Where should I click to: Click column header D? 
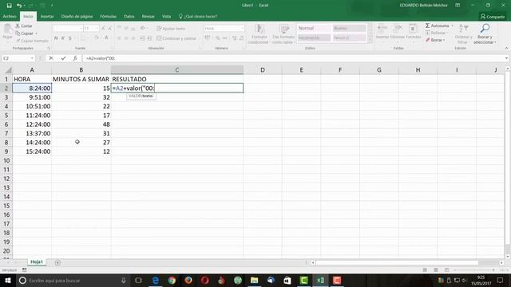point(263,70)
